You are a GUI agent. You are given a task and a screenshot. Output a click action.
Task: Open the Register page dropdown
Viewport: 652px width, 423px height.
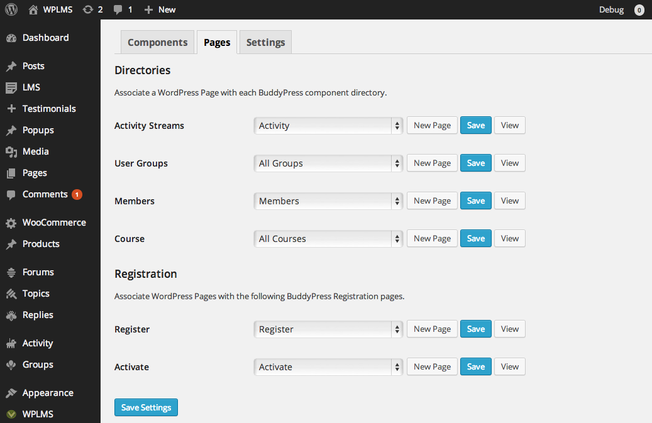(x=328, y=329)
